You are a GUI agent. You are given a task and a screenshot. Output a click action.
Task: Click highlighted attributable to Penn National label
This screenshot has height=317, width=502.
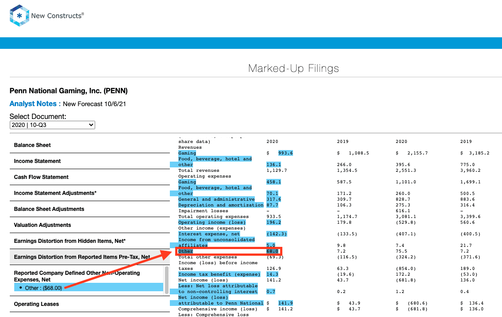[x=221, y=303]
